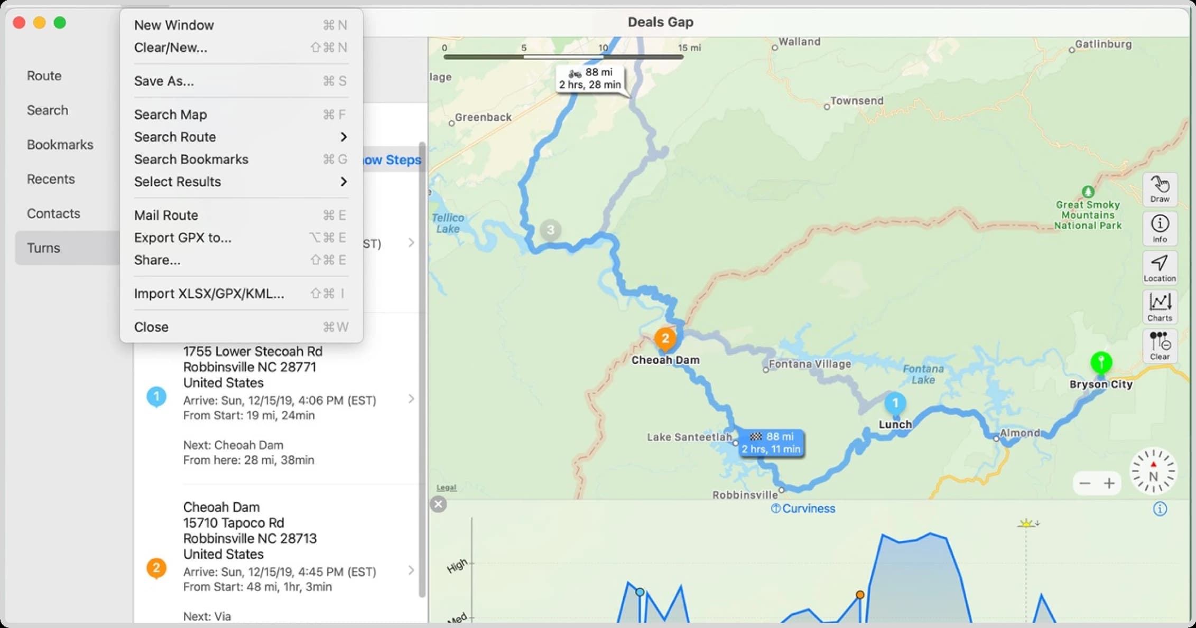This screenshot has width=1196, height=628.
Task: Click the Tellico Lake map label
Action: click(448, 223)
